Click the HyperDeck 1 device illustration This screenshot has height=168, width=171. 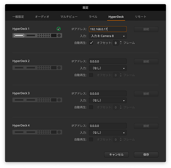(x=37, y=35)
